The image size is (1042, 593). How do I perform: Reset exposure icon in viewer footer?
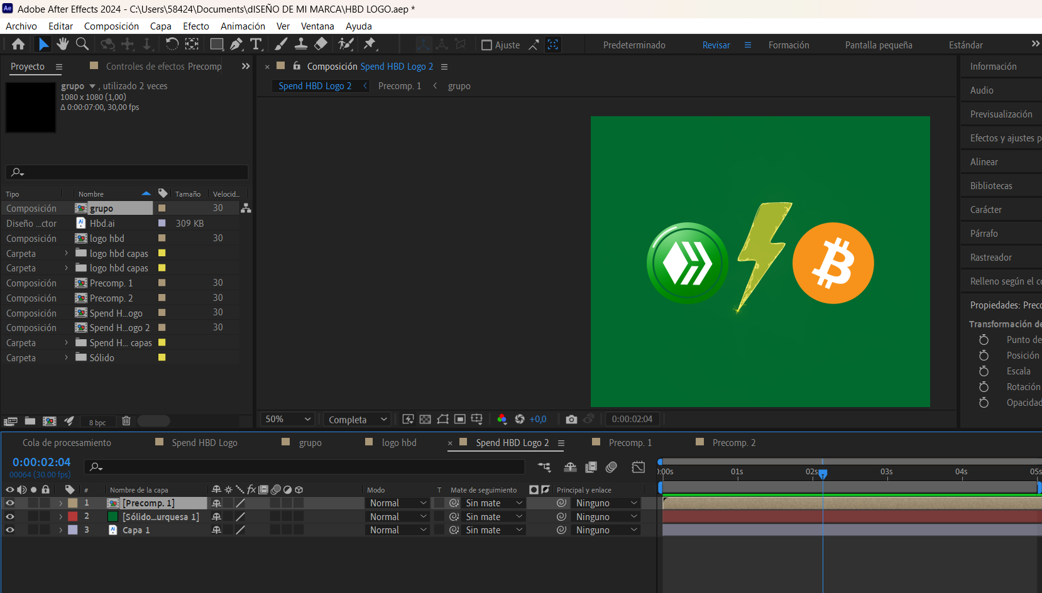[520, 419]
